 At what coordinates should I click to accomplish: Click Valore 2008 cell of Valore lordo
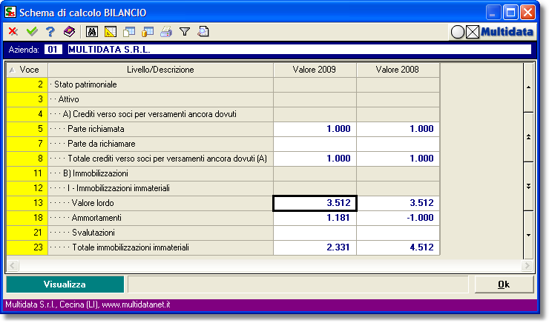(x=398, y=203)
